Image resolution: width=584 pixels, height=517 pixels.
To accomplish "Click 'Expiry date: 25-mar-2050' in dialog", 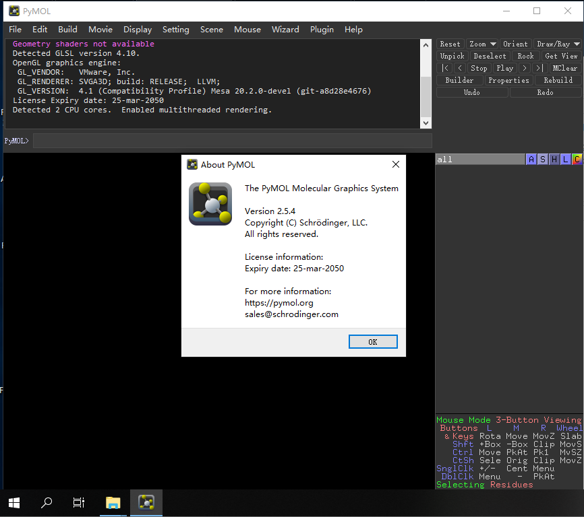I will coord(294,269).
